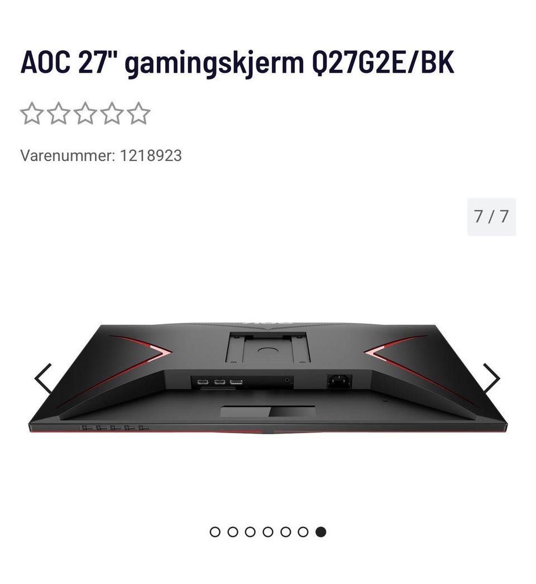Show the sixth image via dot
The image size is (536, 584).
click(x=303, y=532)
